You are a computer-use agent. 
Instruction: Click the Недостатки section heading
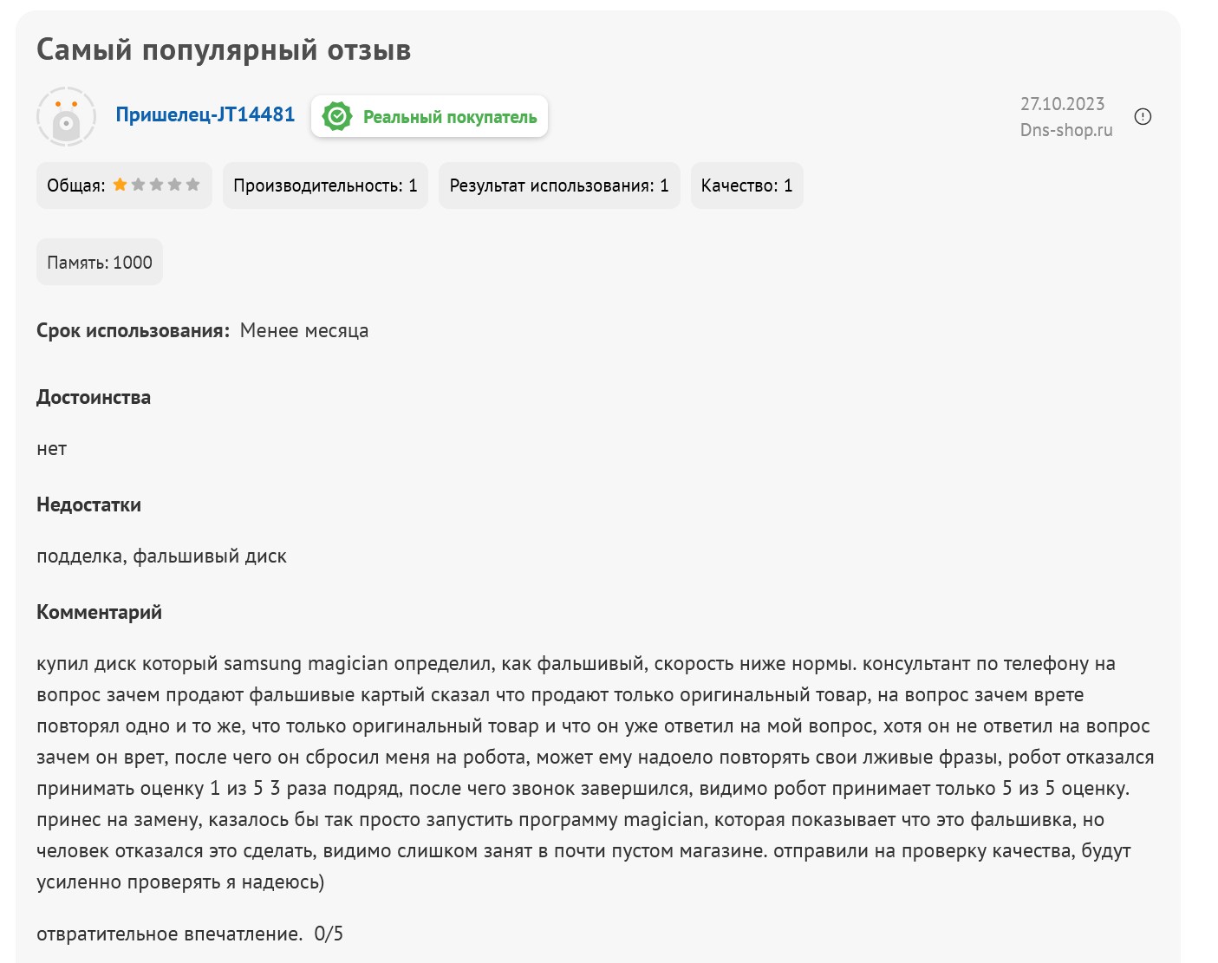(88, 504)
